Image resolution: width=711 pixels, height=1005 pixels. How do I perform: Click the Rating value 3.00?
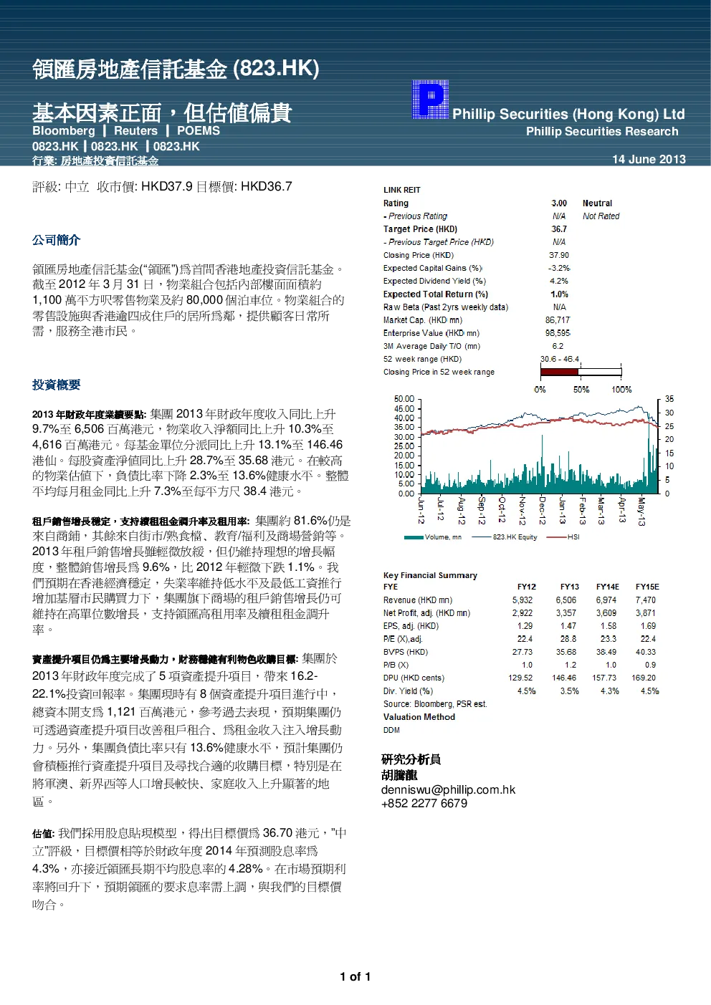tap(559, 203)
